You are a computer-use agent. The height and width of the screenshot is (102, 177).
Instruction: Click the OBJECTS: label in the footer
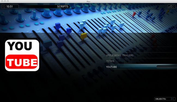click(x=161, y=99)
